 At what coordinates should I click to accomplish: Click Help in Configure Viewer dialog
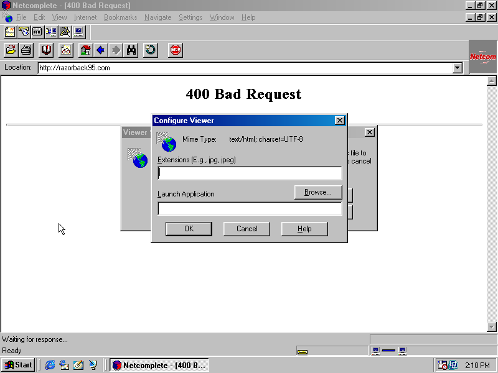[x=304, y=229]
